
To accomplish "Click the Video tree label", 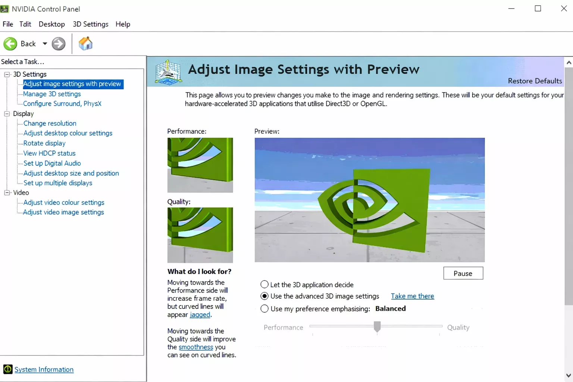I will point(21,192).
